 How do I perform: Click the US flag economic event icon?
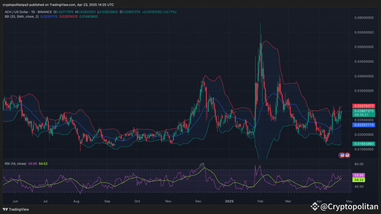[342, 155]
